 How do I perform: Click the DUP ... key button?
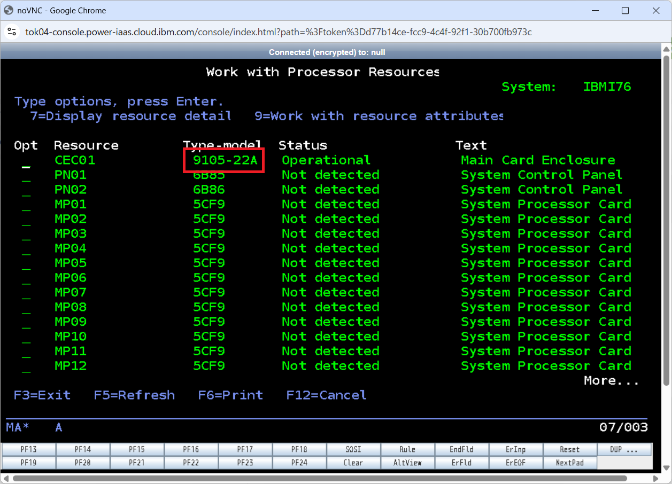coord(624,449)
